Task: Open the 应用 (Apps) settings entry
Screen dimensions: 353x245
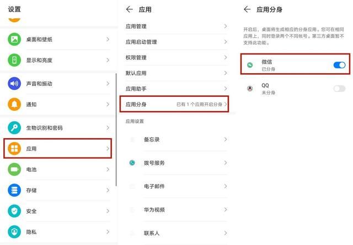Action: pyautogui.click(x=58, y=149)
